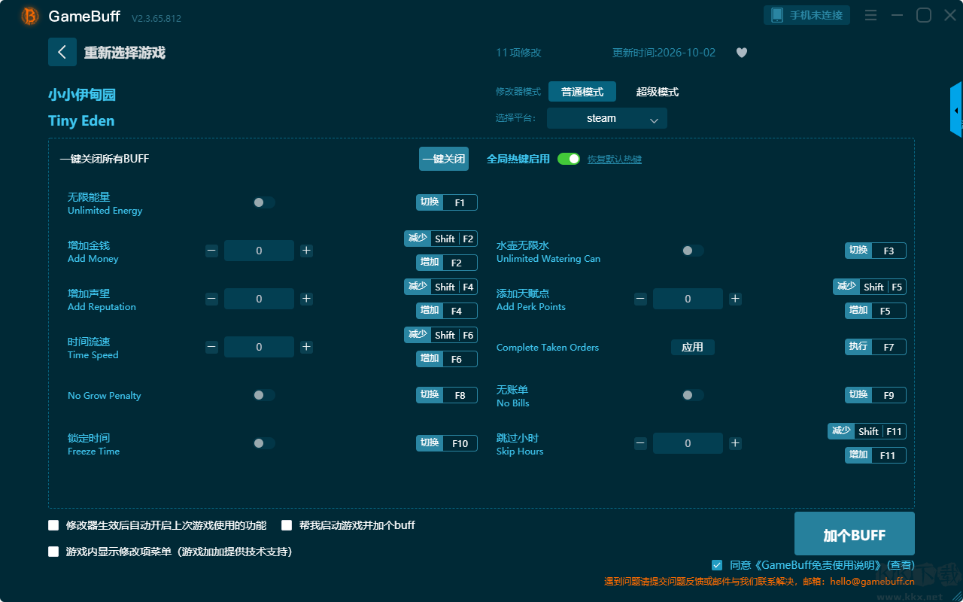Increase Skip Hours with plus
963x602 pixels.
[735, 443]
